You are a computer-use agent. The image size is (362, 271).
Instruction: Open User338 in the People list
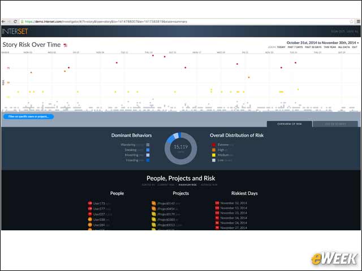(99, 220)
